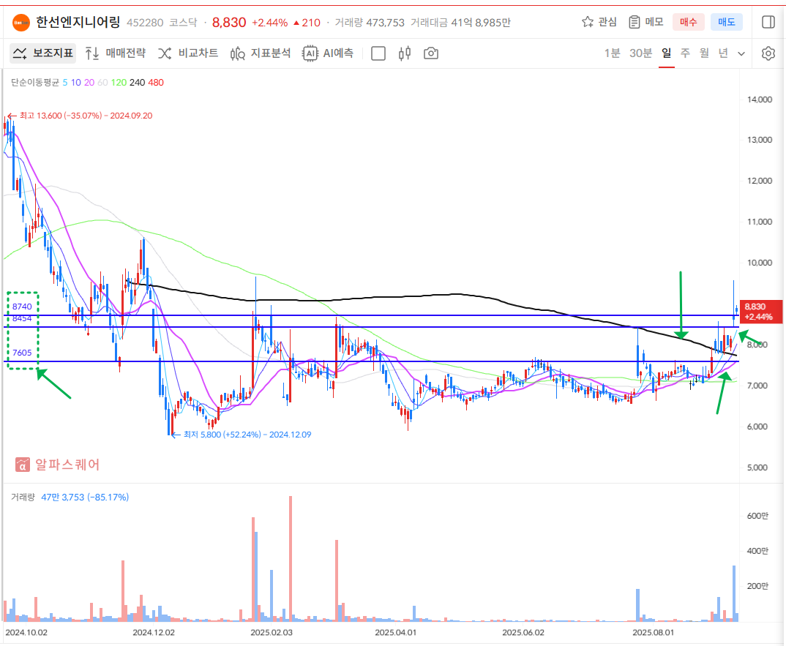
Task: Toggle the 20-day moving average
Action: [89, 83]
